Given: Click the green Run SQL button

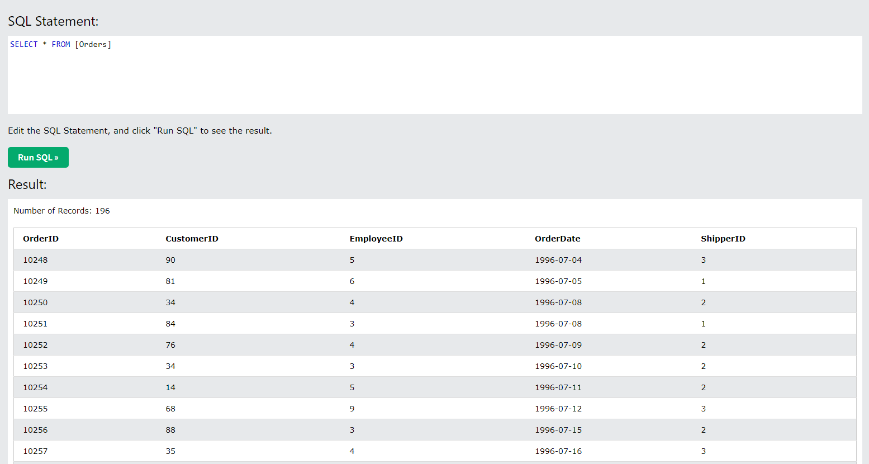Looking at the screenshot, I should click(38, 157).
